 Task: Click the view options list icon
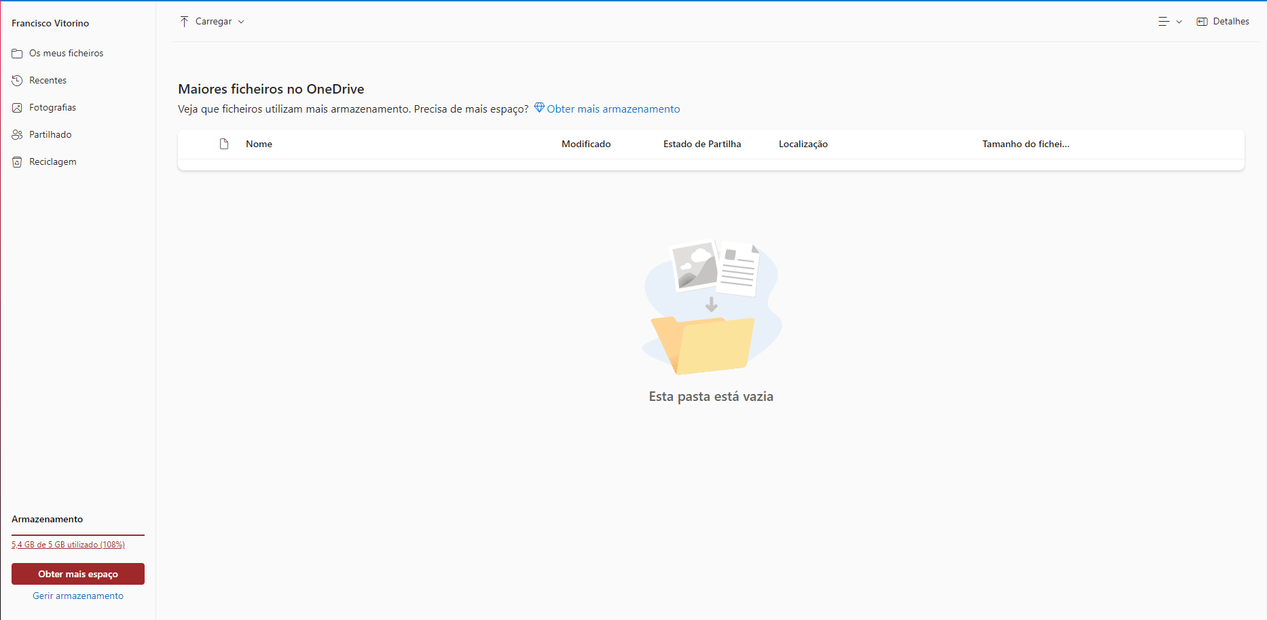1164,22
